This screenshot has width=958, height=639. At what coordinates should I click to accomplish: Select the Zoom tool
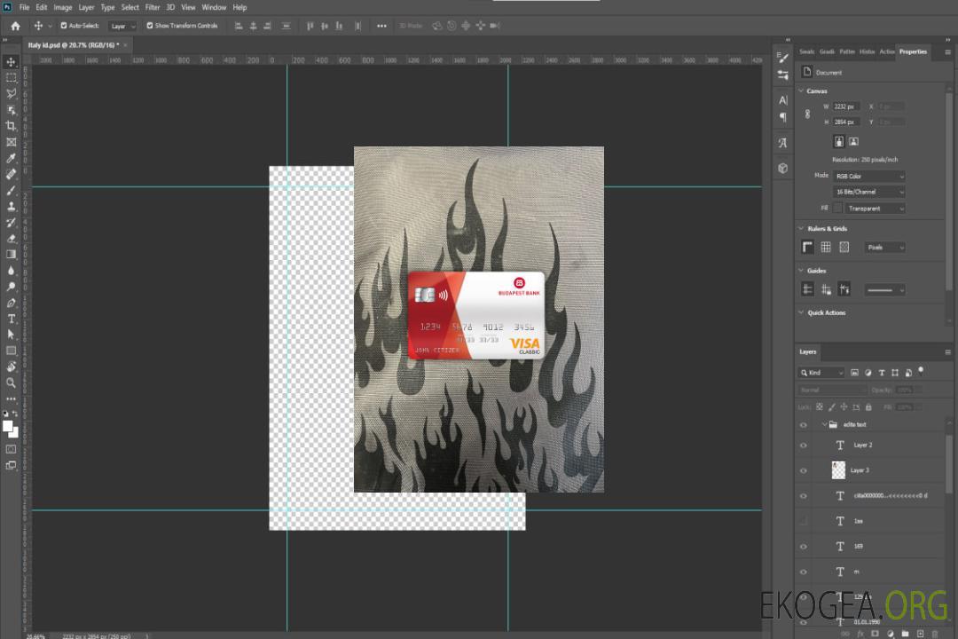click(x=12, y=383)
